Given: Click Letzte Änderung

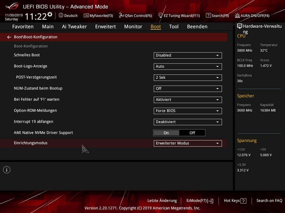Looking at the screenshot, I should coord(162,201).
